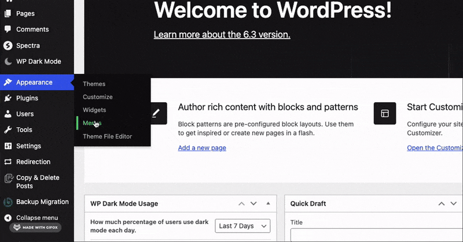Click the Settings sliders icon
Image resolution: width=463 pixels, height=242 pixels.
[8, 146]
